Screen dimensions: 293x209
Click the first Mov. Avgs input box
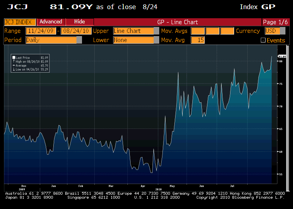tap(198, 31)
